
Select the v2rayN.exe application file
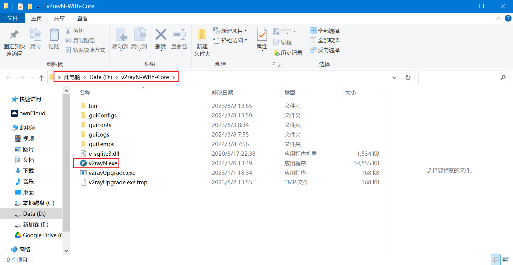pyautogui.click(x=103, y=163)
